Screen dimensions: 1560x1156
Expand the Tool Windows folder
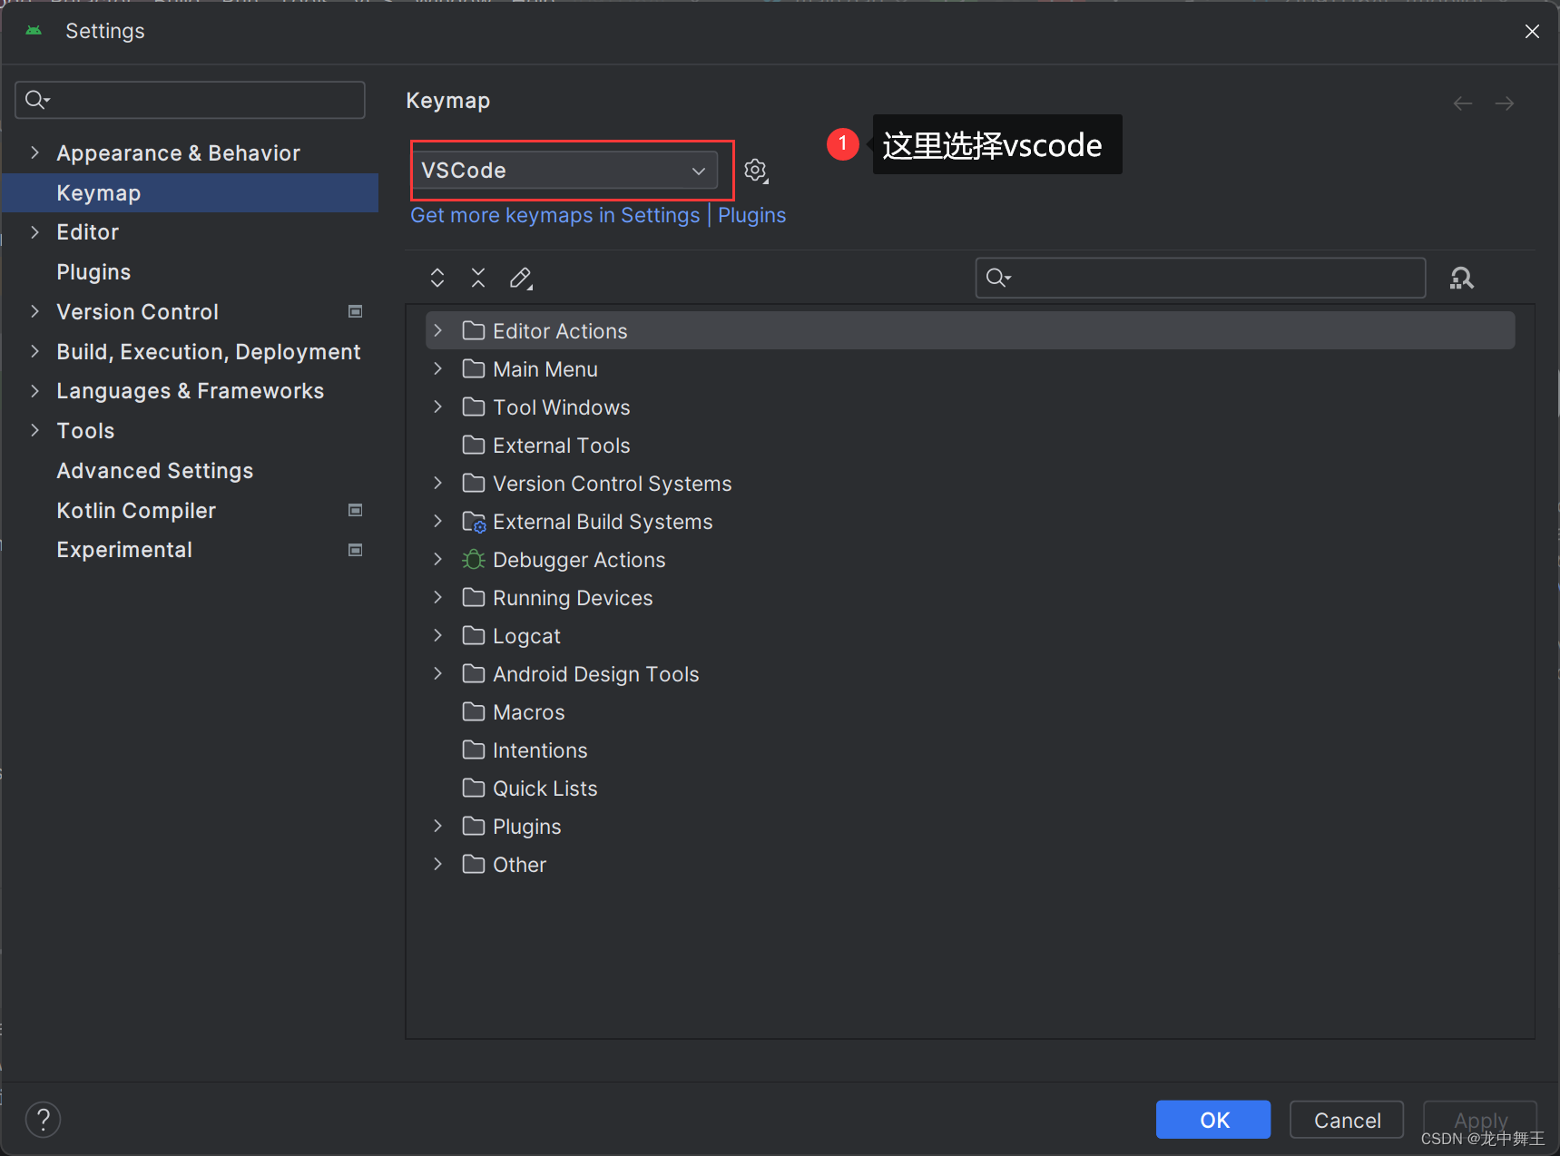438,407
